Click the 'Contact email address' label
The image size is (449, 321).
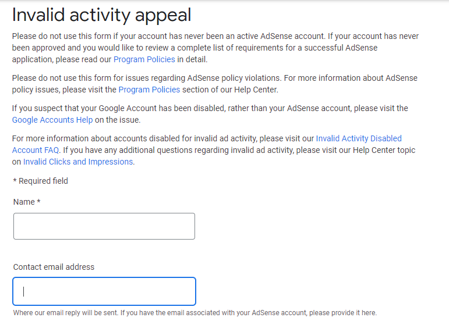point(54,267)
